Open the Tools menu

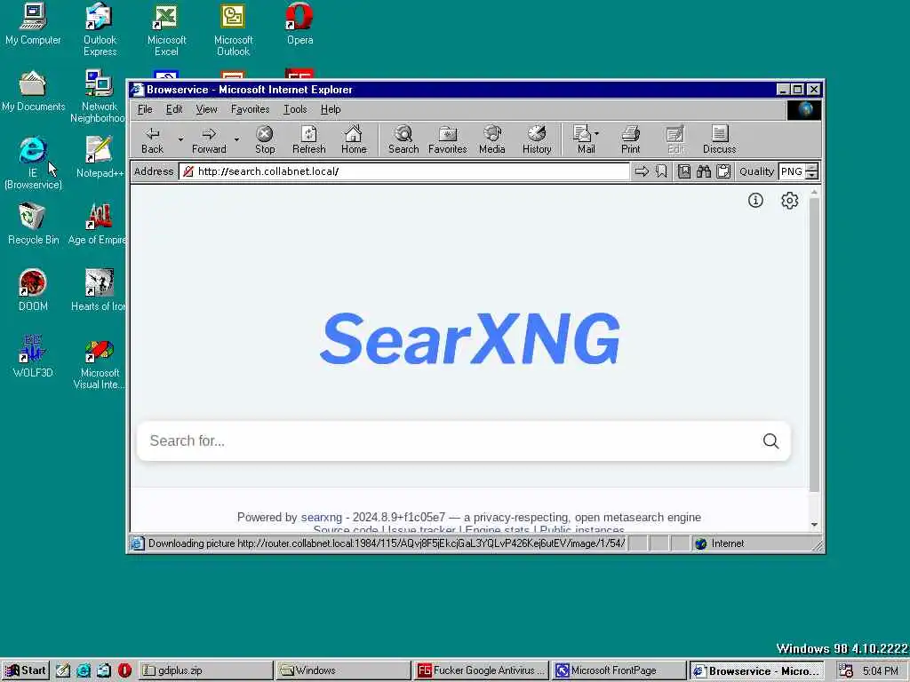coord(295,109)
